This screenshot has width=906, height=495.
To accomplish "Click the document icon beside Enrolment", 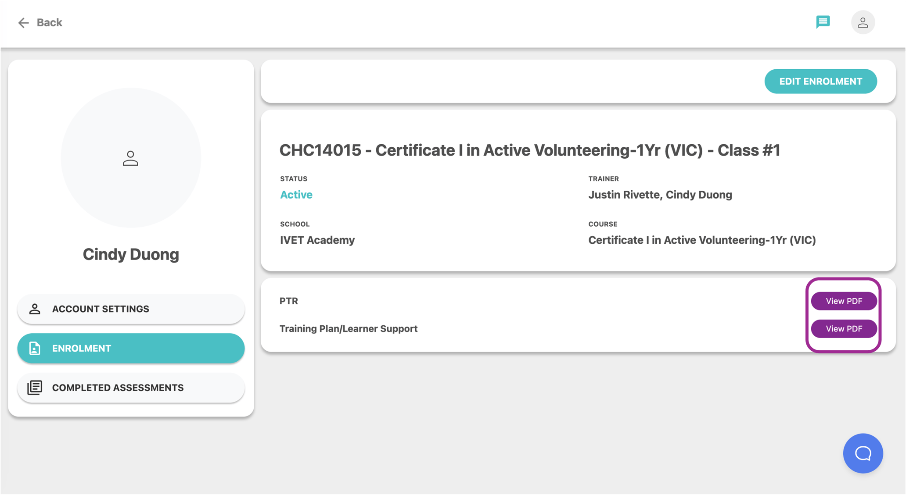I will point(35,349).
